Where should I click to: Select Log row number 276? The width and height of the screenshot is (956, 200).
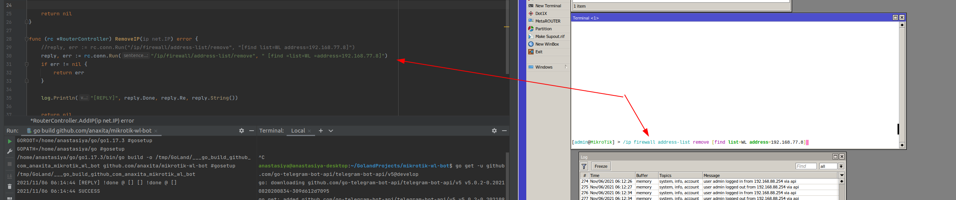click(x=709, y=193)
